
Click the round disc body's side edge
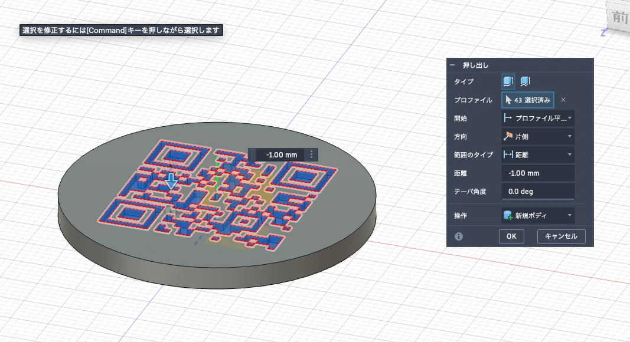coord(217,277)
